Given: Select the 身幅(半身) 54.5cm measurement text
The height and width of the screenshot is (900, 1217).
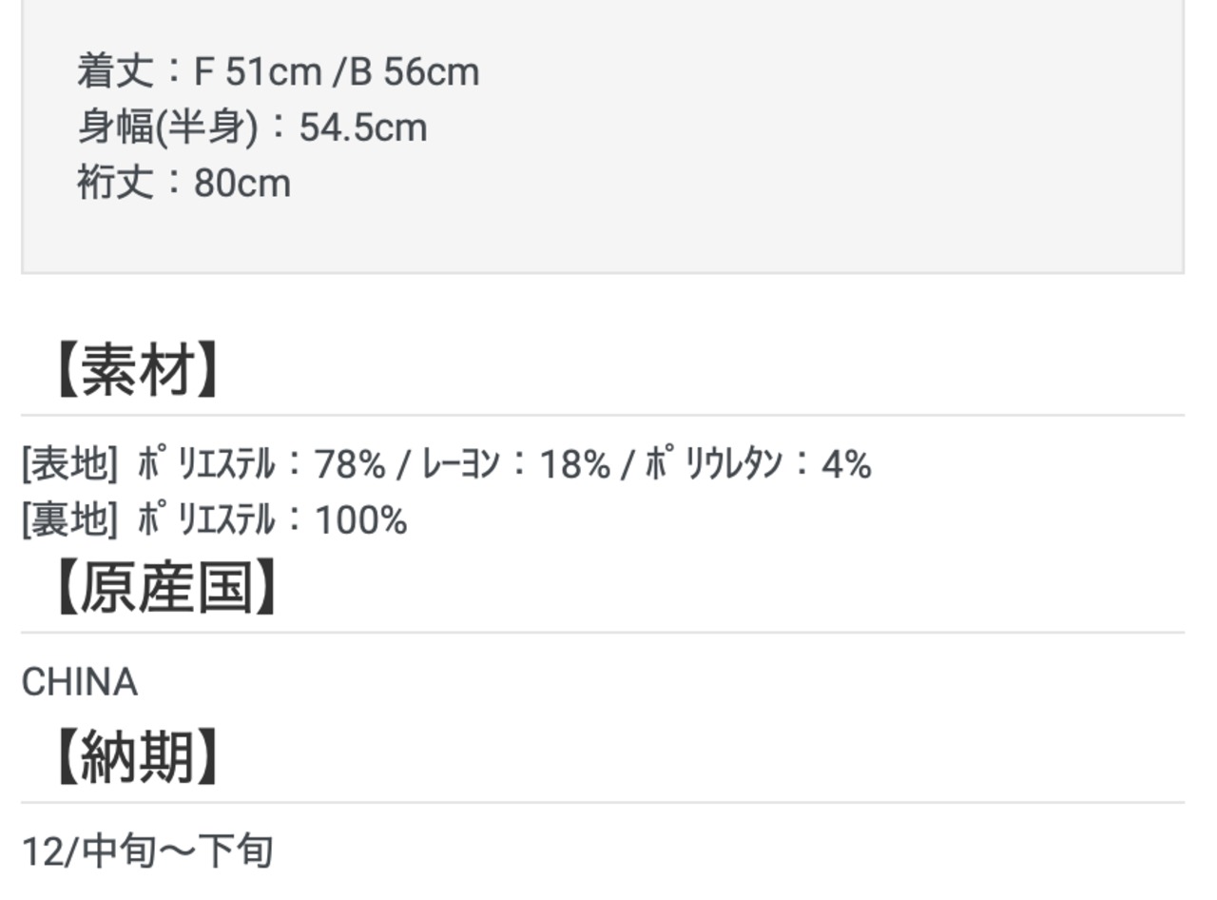Looking at the screenshot, I should pyautogui.click(x=252, y=127).
